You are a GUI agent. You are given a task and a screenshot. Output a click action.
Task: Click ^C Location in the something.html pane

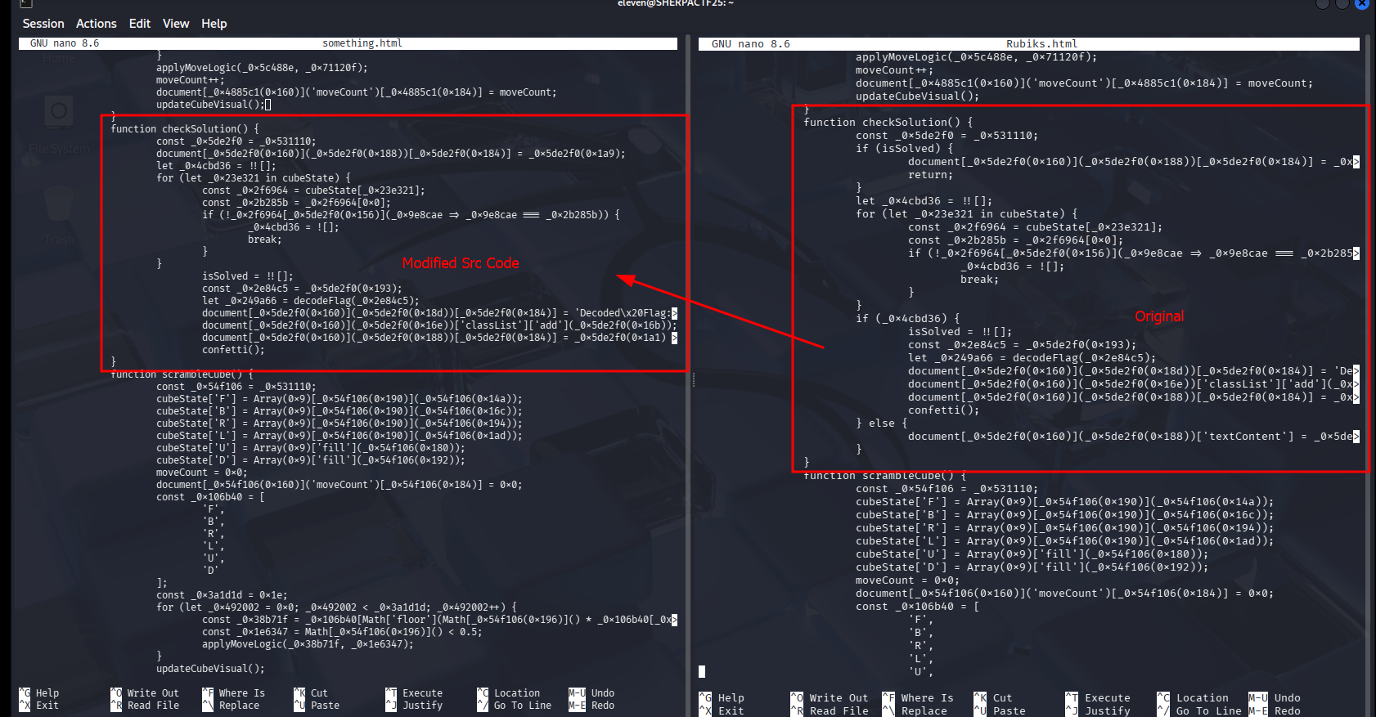pyautogui.click(x=509, y=693)
